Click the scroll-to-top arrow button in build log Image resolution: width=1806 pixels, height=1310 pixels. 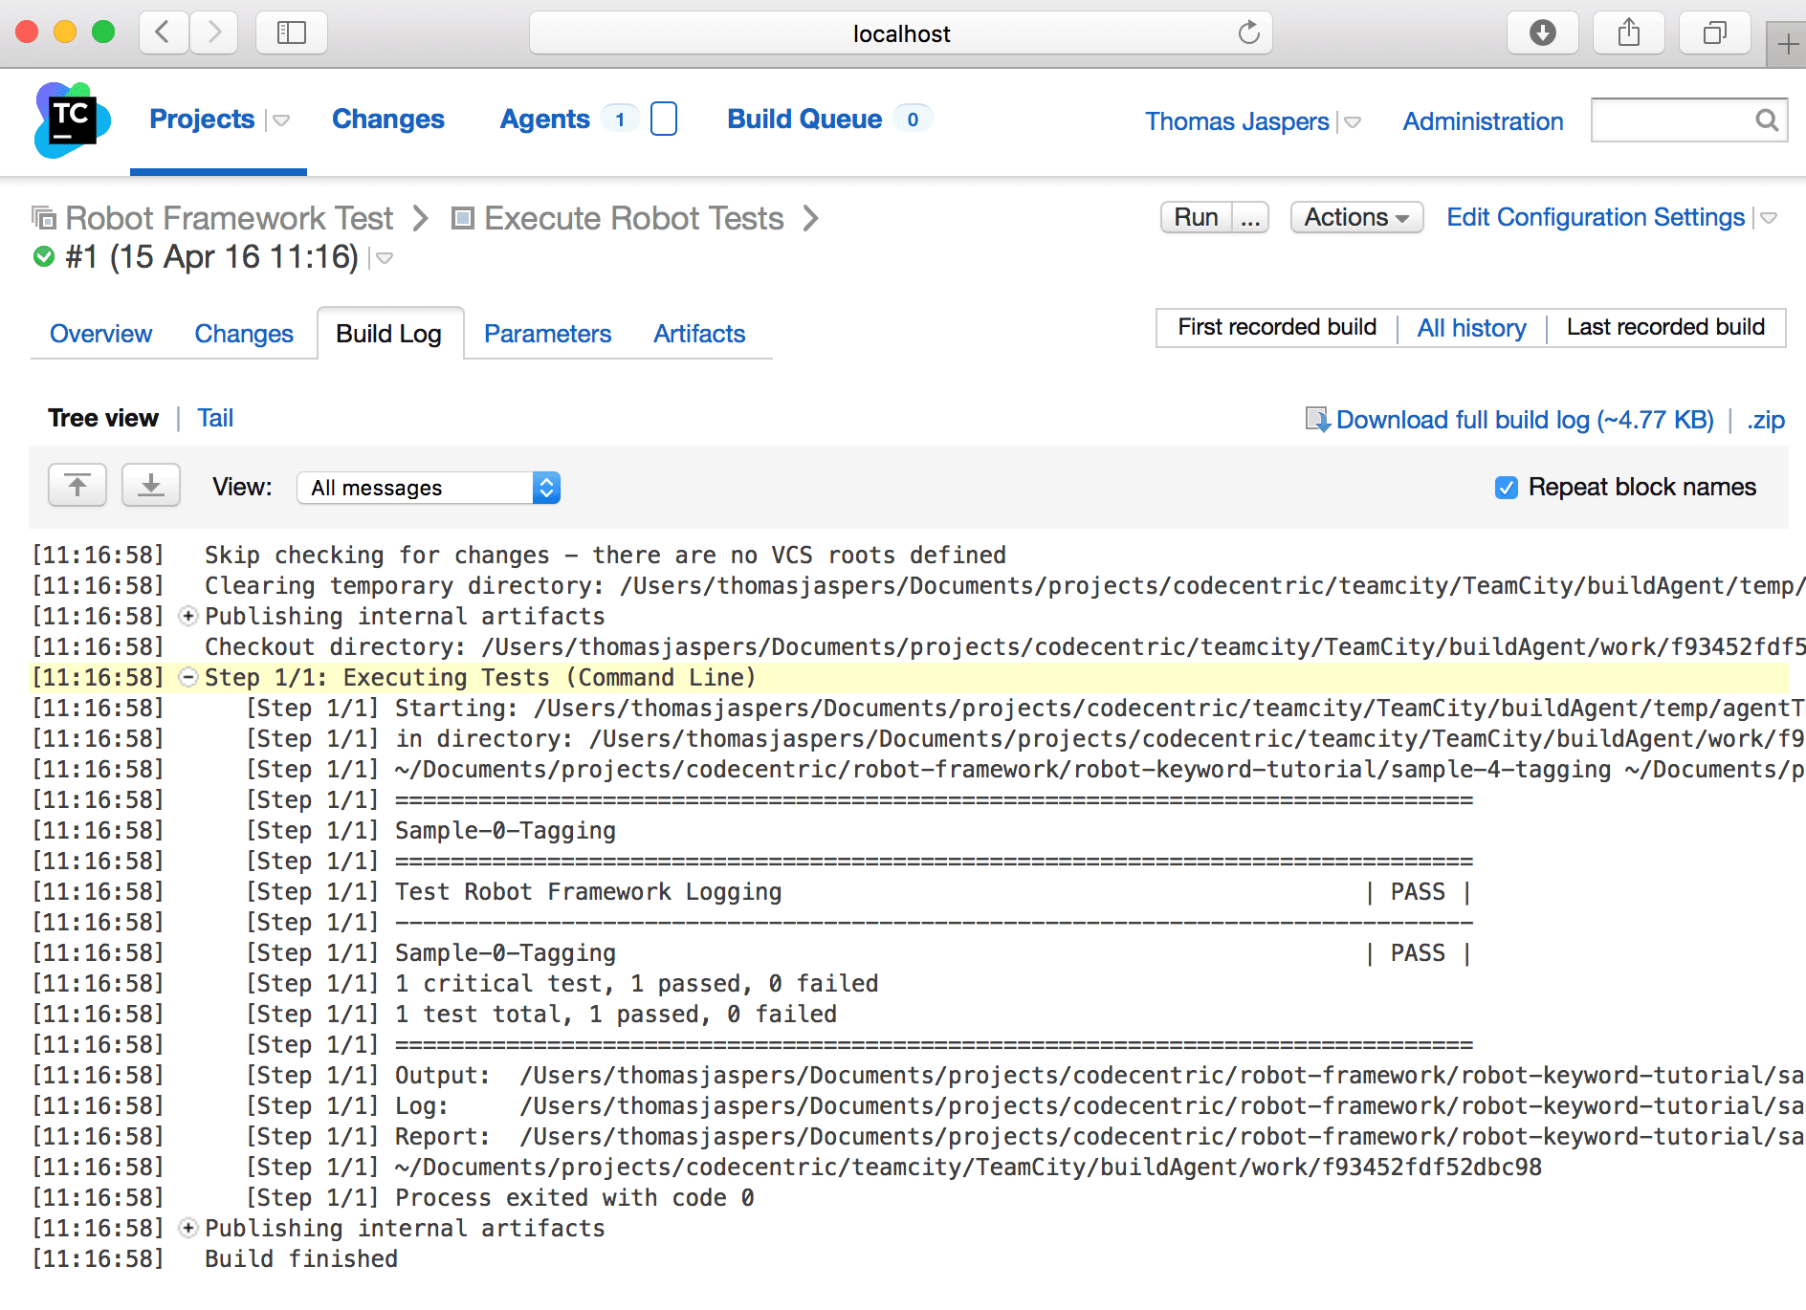[x=77, y=486]
